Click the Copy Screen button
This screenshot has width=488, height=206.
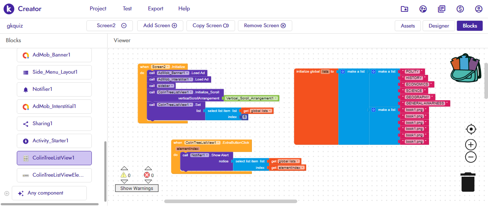click(210, 26)
